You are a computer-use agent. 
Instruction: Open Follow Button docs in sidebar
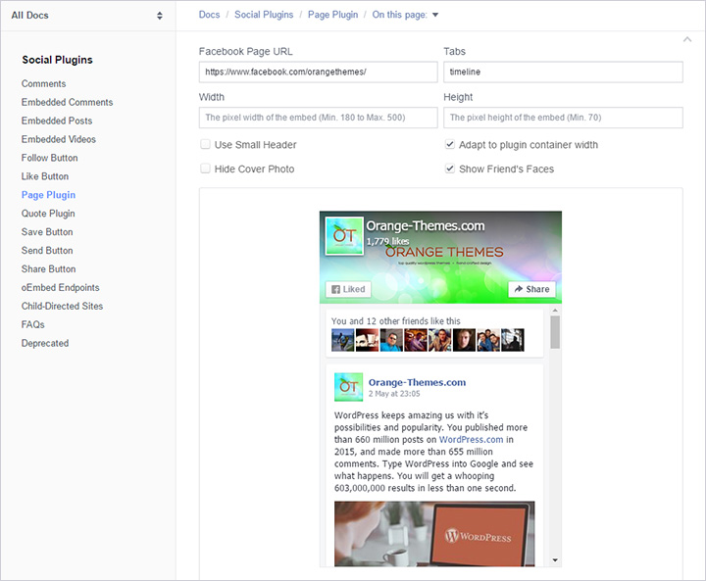[x=50, y=158]
